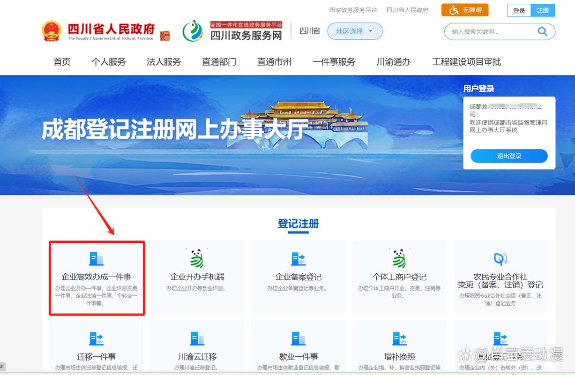Go to 直通部门 in navigation bar
575x375 pixels.
[x=219, y=62]
